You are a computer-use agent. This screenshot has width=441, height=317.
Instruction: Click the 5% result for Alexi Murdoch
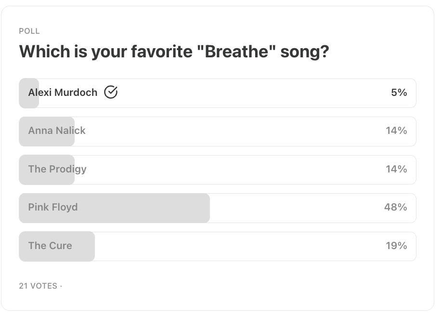399,92
